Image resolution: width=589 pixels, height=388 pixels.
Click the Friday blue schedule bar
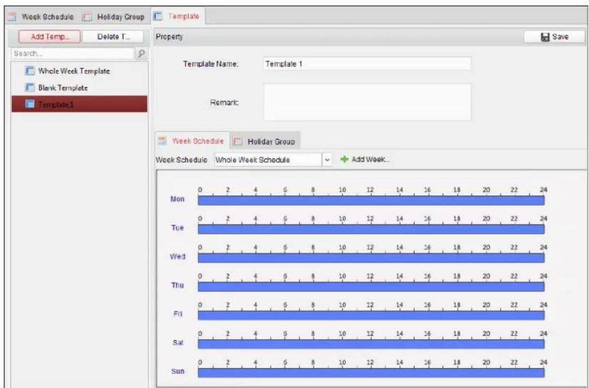(x=371, y=315)
